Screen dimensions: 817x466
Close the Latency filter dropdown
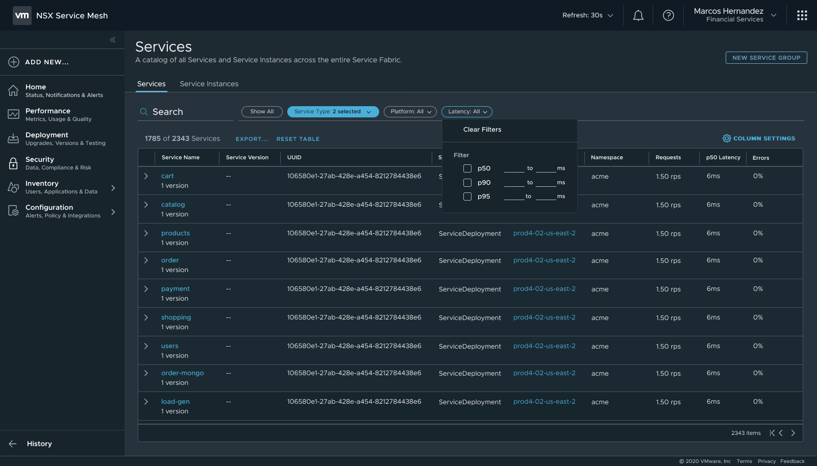point(467,112)
